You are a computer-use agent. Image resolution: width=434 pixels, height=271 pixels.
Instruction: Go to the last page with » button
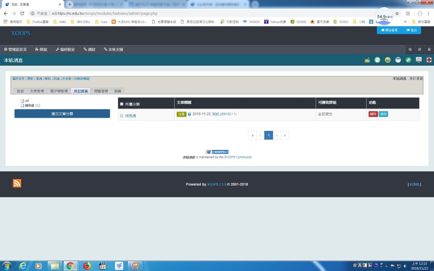(284, 135)
